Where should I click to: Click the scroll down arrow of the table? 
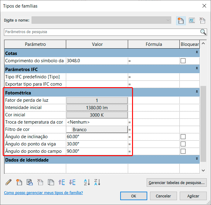203,170
